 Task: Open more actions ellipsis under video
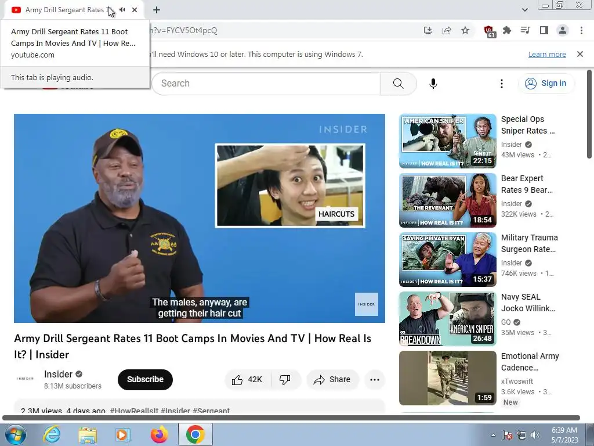point(375,379)
